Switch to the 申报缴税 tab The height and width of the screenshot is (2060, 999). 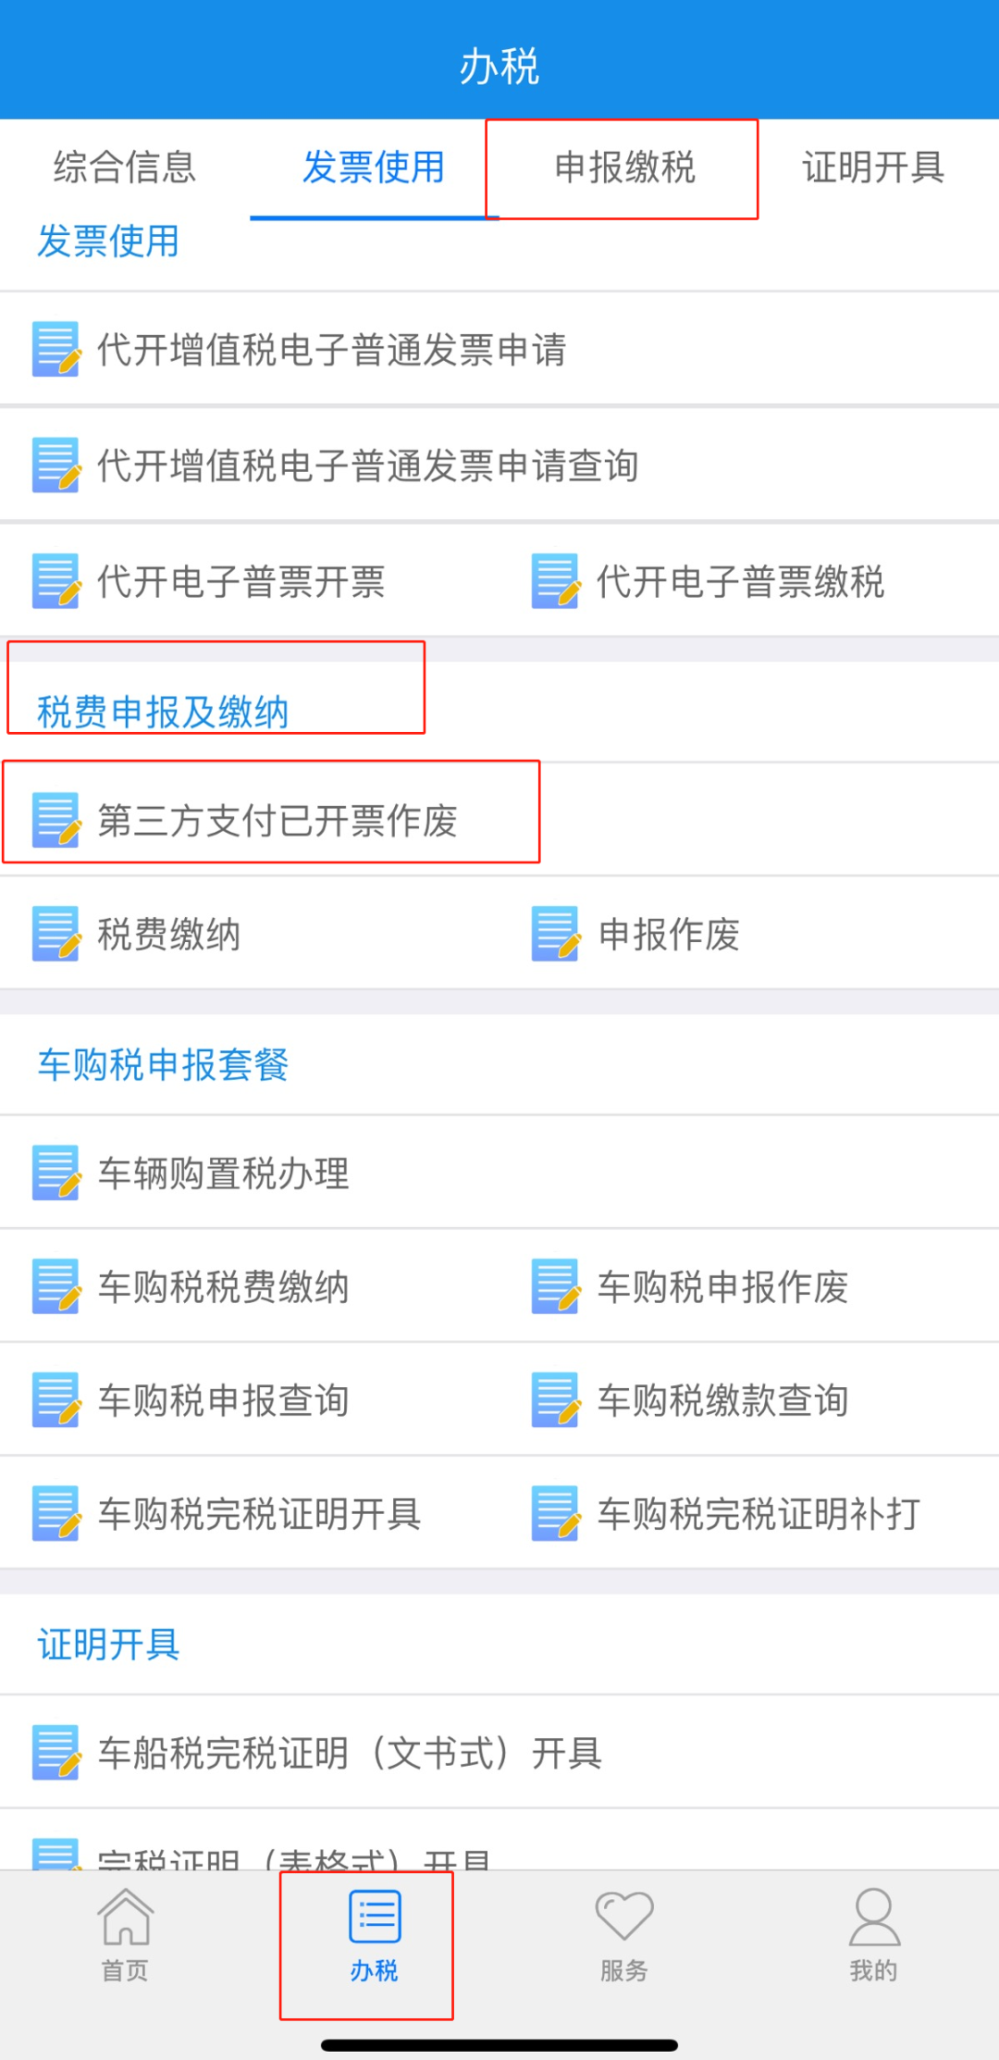click(x=624, y=168)
